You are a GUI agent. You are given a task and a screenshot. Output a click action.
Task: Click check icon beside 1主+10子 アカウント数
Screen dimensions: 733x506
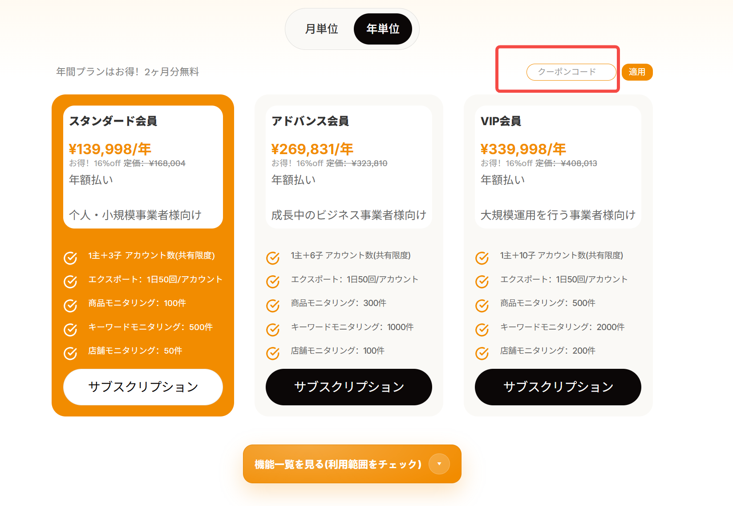(482, 257)
